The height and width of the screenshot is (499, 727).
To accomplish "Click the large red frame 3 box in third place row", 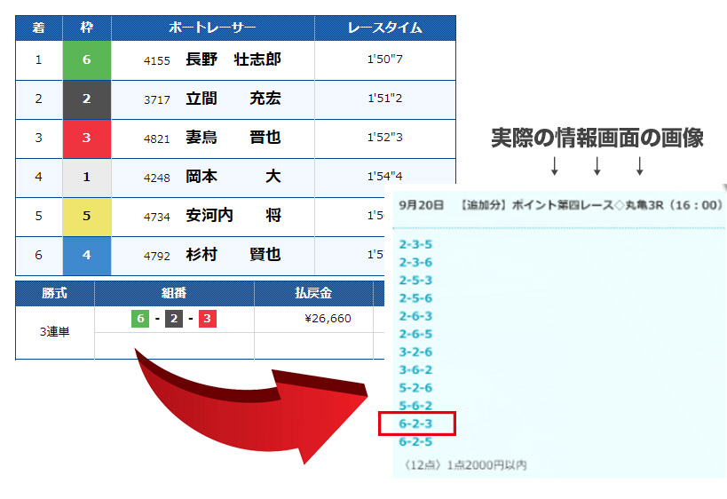I will coord(86,139).
